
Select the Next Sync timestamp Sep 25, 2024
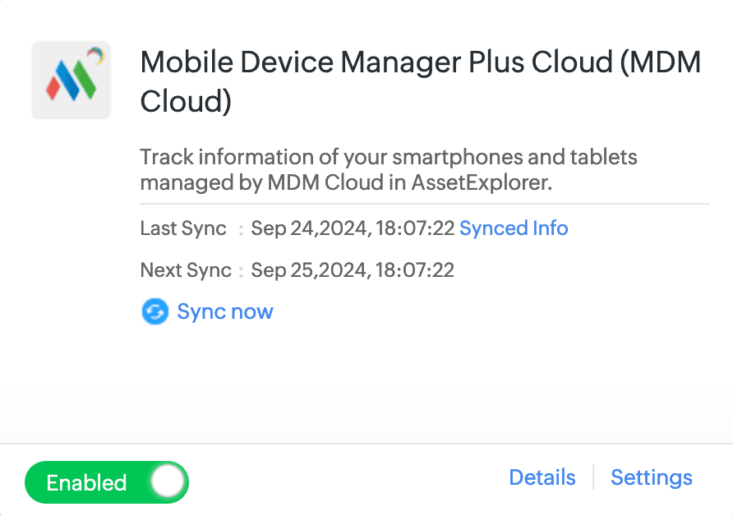click(353, 270)
